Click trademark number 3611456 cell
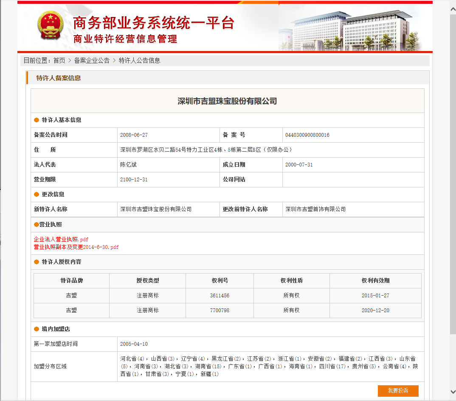This screenshot has height=401, width=456. [220, 296]
